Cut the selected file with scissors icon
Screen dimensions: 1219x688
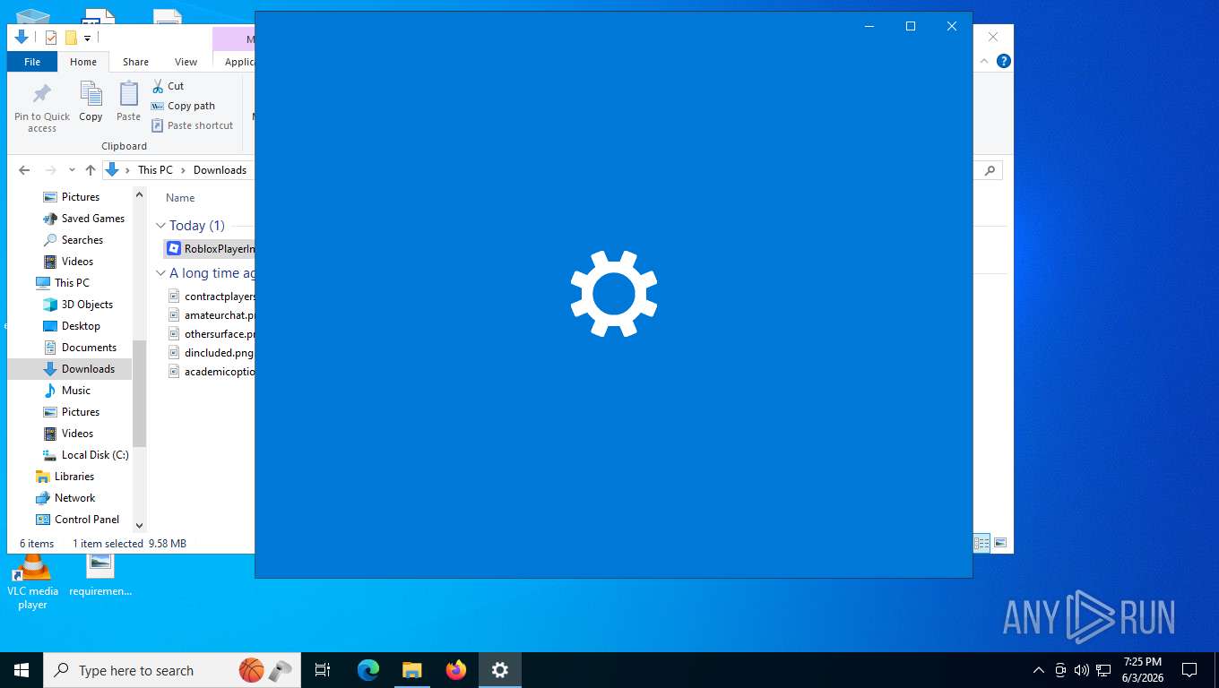[167, 86]
